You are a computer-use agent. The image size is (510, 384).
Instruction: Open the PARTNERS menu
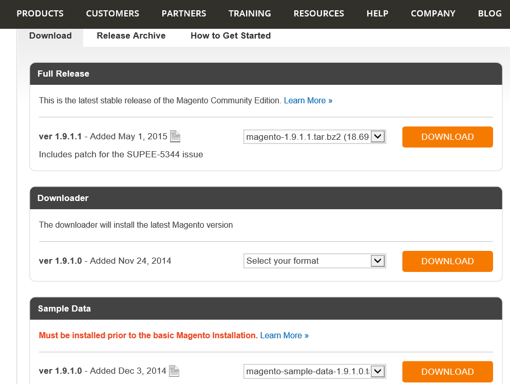184,14
